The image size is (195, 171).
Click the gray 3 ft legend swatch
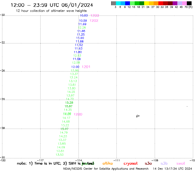(x=114, y=3)
